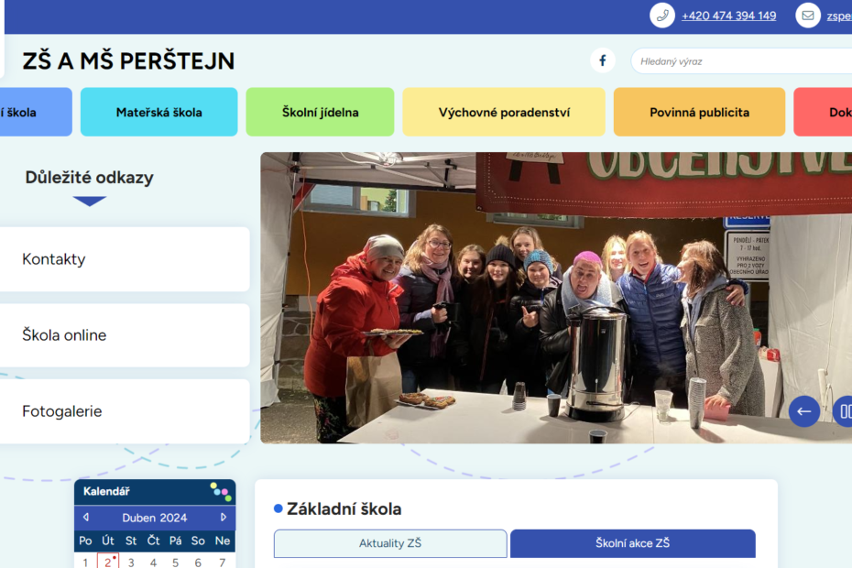The width and height of the screenshot is (852, 568).
Task: Open the Kontakty link
Action: point(124,259)
